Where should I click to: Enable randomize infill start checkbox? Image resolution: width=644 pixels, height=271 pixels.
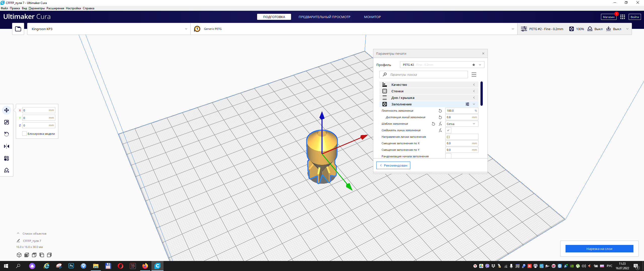coord(448,156)
